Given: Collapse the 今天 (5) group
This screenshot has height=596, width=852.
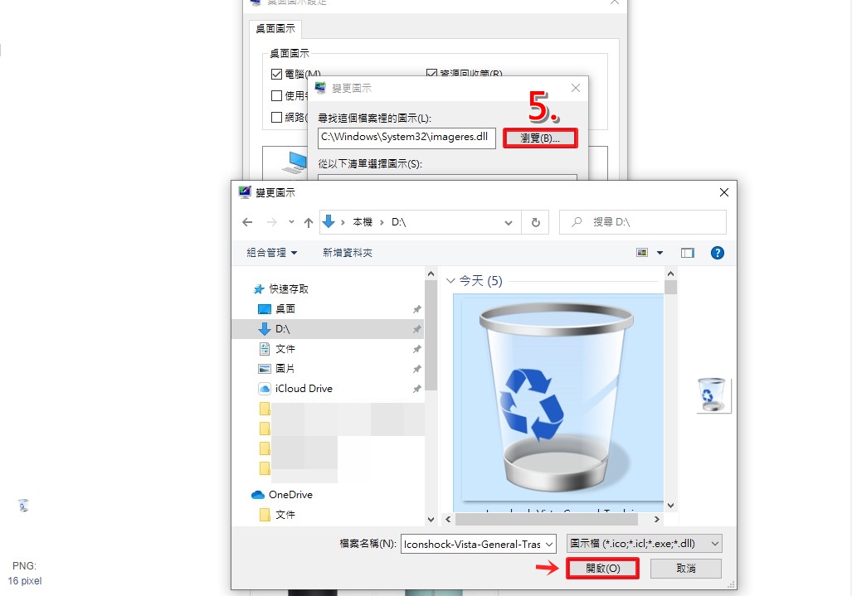Looking at the screenshot, I should pos(450,281).
